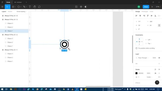This screenshot has height=91, width=162.
Task: Present the prototype with Play icon
Action: 152,7
